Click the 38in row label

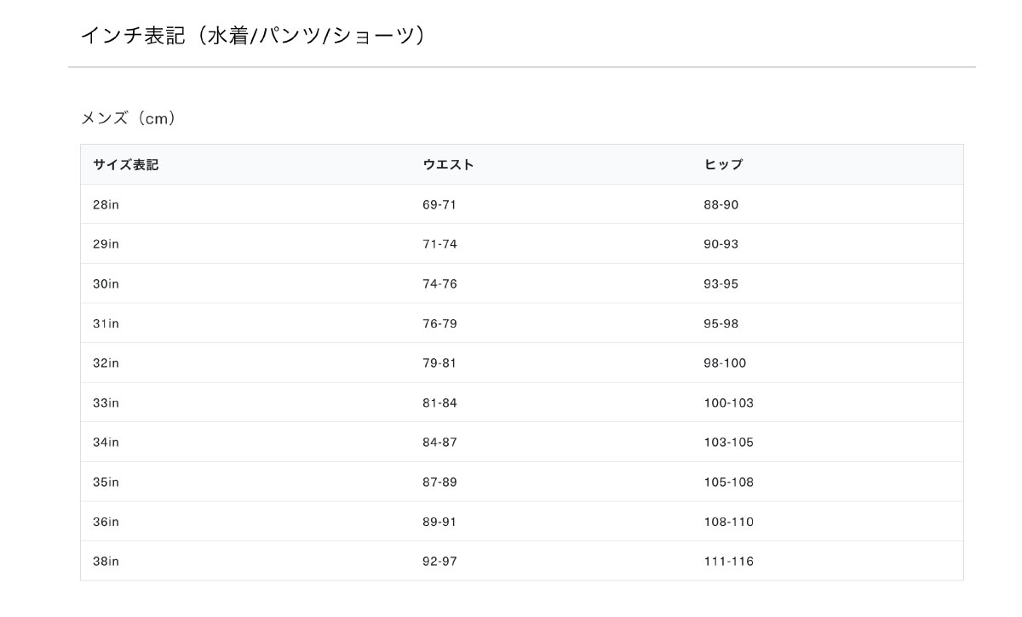[x=106, y=562]
